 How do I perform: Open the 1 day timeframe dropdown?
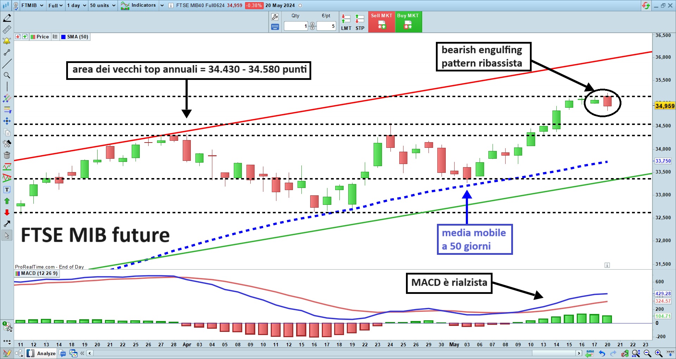tap(76, 6)
